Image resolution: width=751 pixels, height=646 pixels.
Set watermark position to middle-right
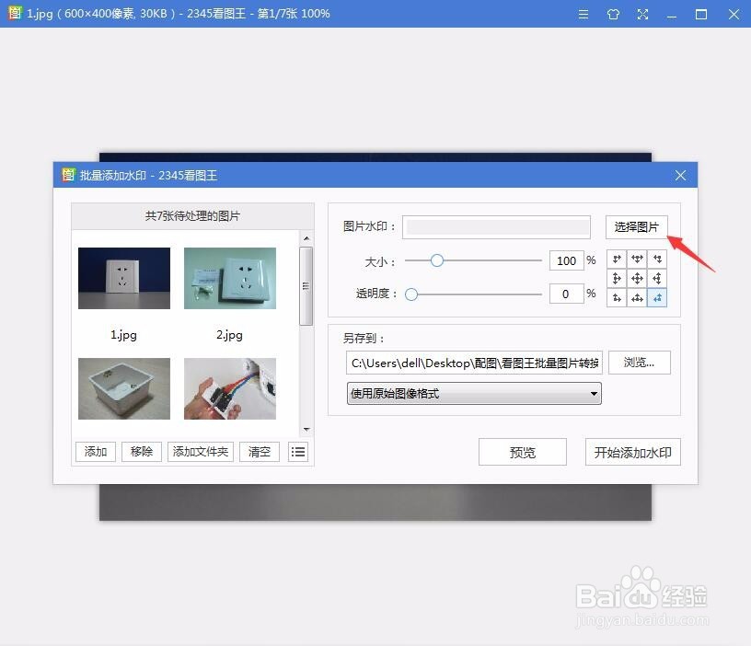(x=657, y=278)
